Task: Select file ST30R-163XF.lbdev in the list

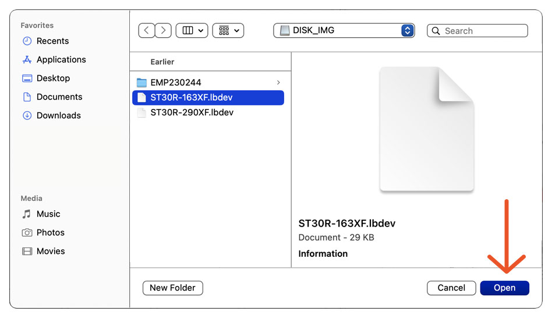Action: pos(208,97)
